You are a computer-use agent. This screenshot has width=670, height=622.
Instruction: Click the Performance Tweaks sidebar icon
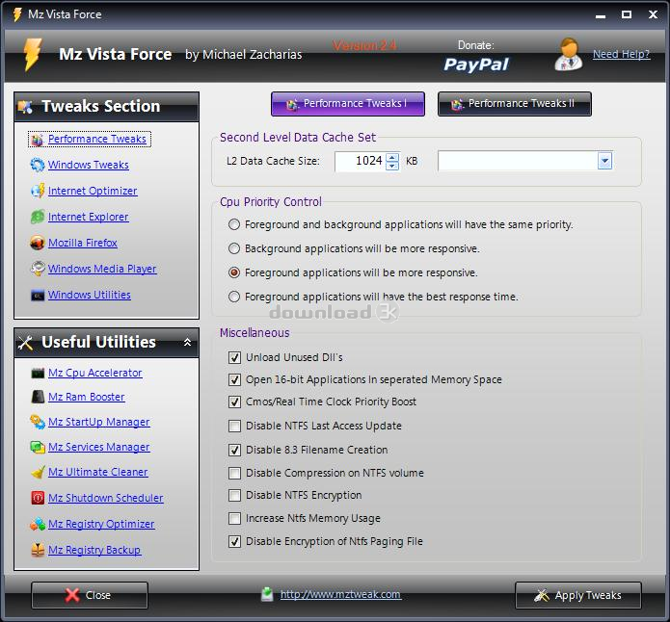38,140
